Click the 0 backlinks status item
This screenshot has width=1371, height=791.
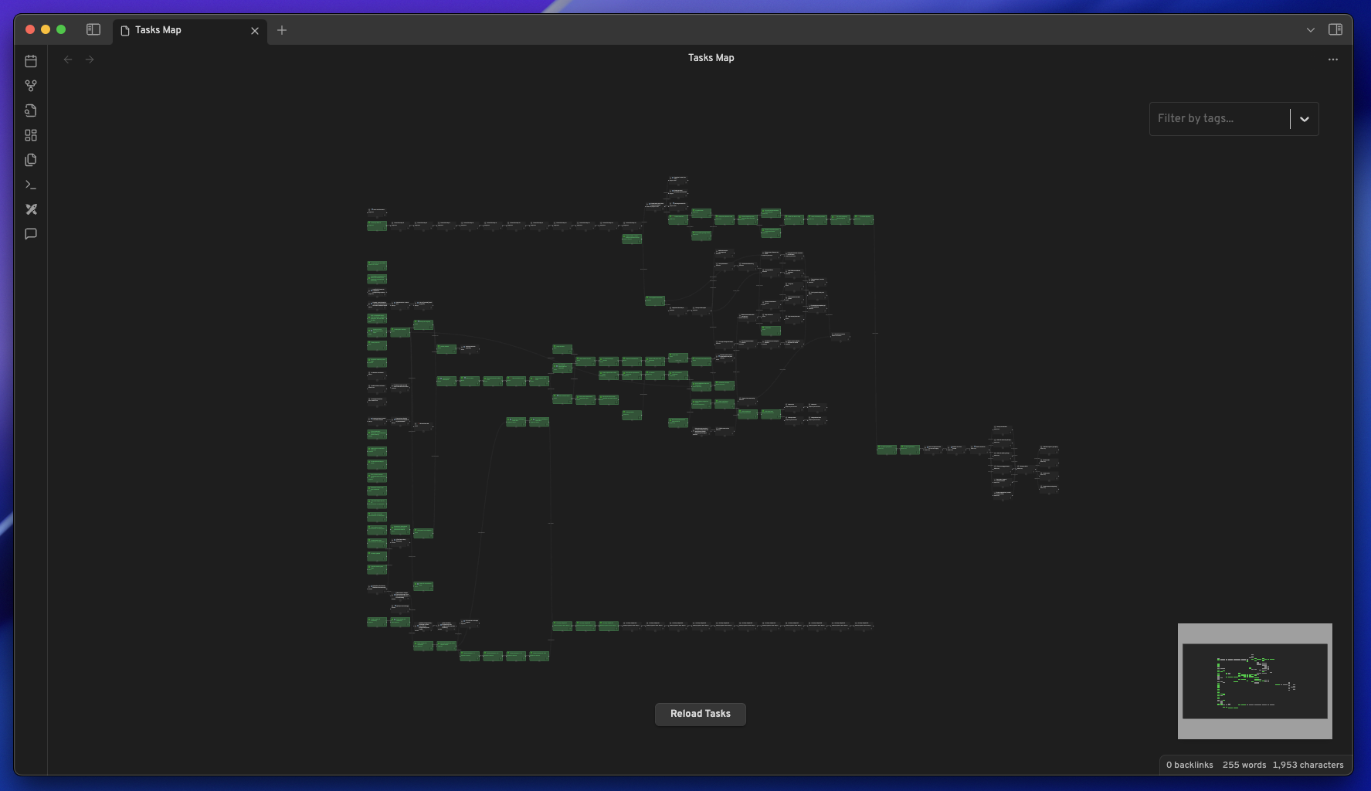1189,765
